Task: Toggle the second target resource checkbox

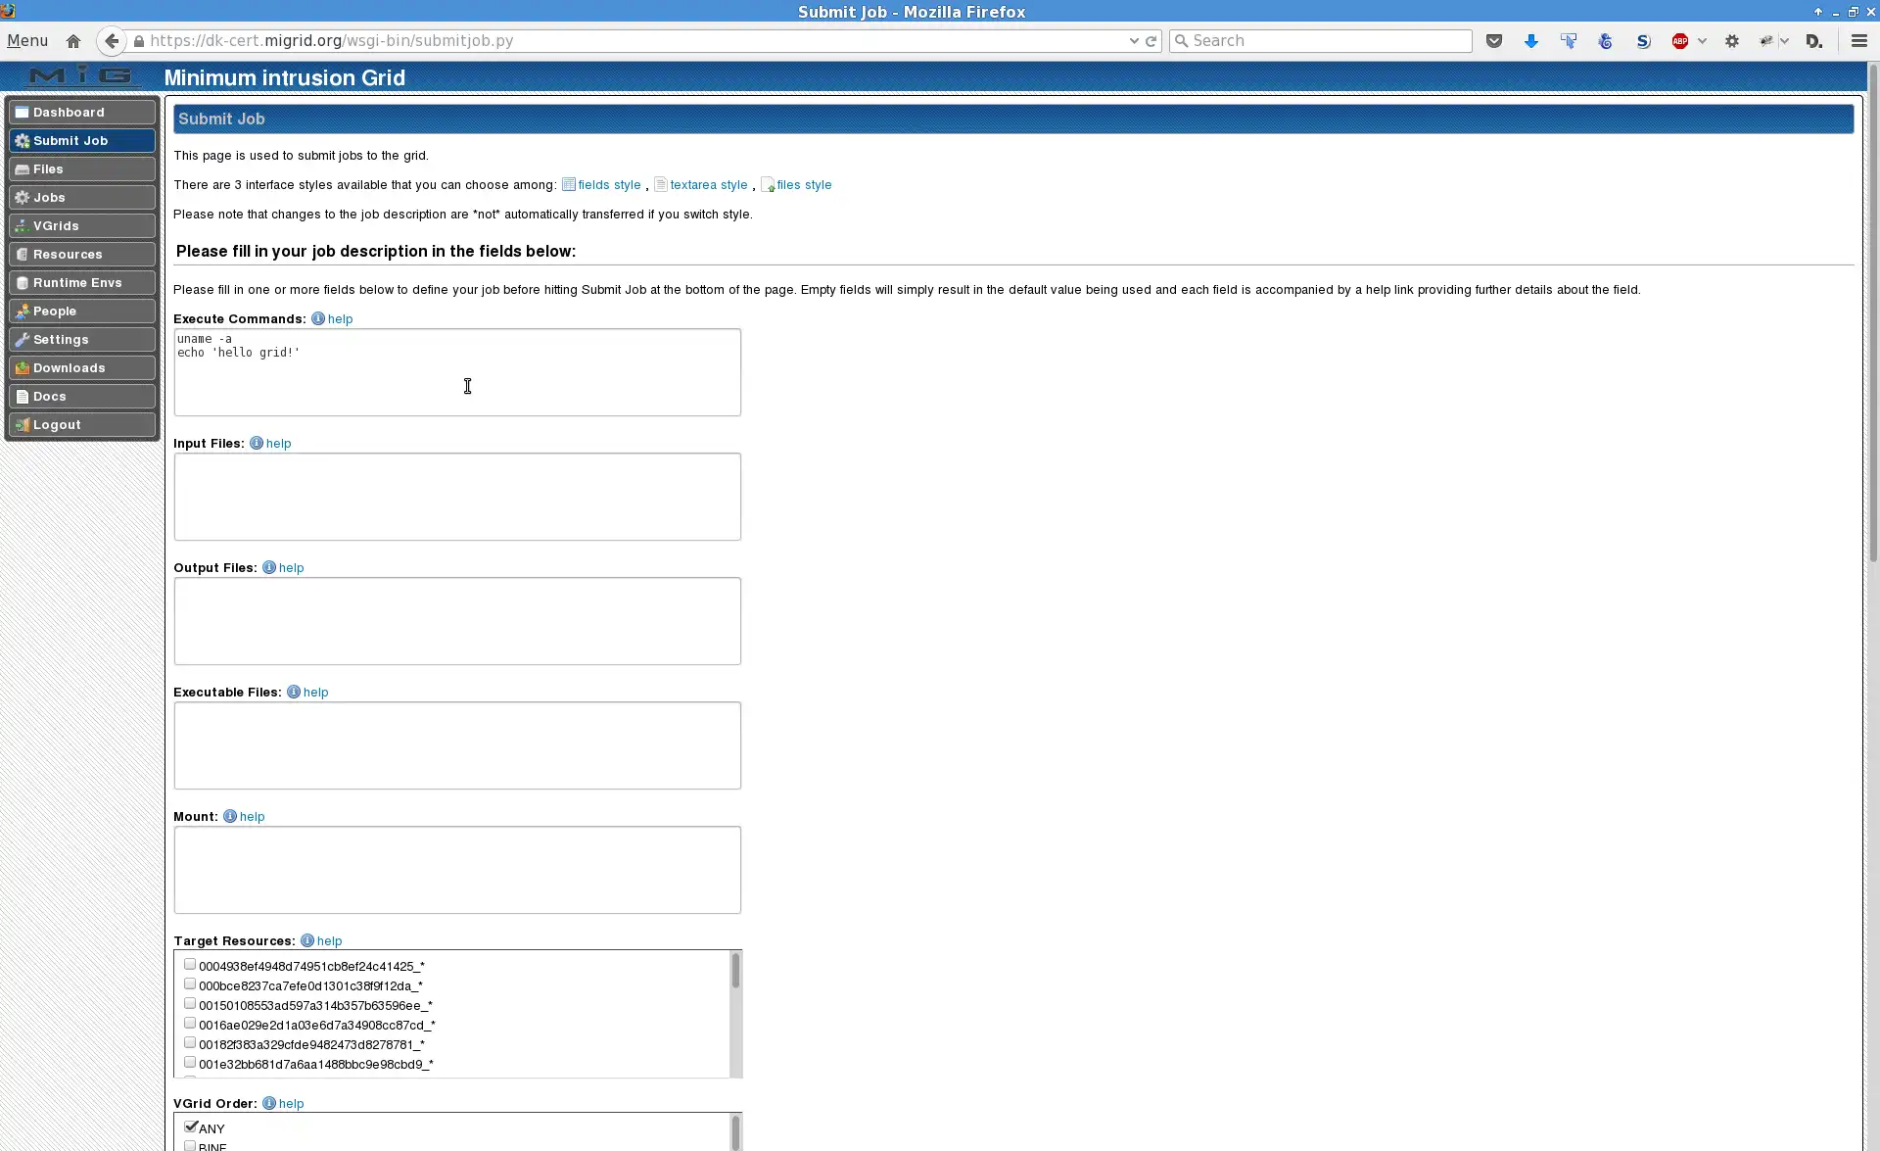Action: click(189, 983)
